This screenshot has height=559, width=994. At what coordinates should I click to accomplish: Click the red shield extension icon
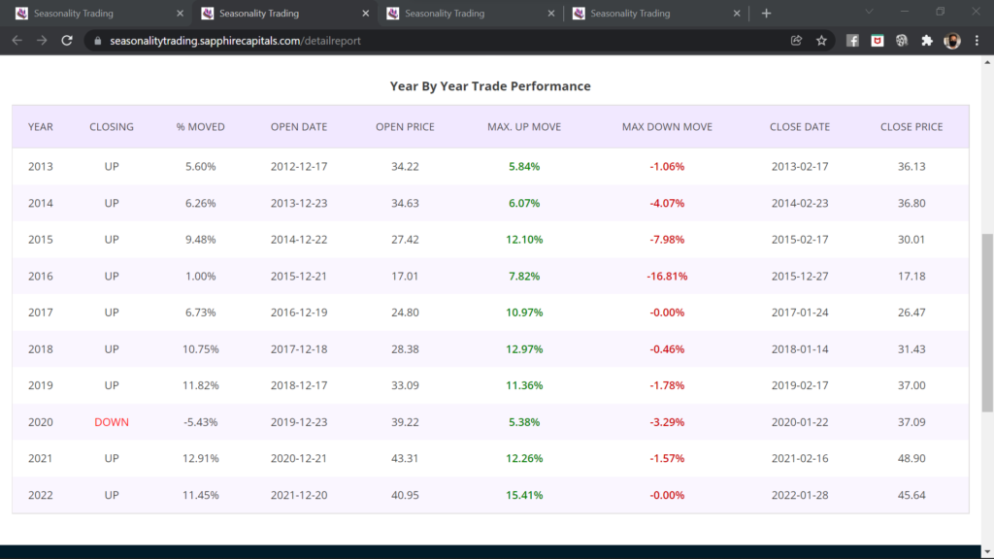[878, 41]
